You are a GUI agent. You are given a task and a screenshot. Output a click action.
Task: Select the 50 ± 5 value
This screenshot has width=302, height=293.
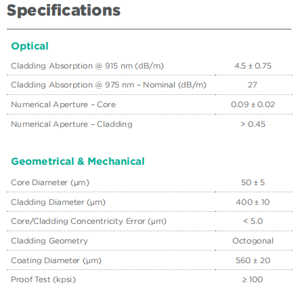coord(253,182)
